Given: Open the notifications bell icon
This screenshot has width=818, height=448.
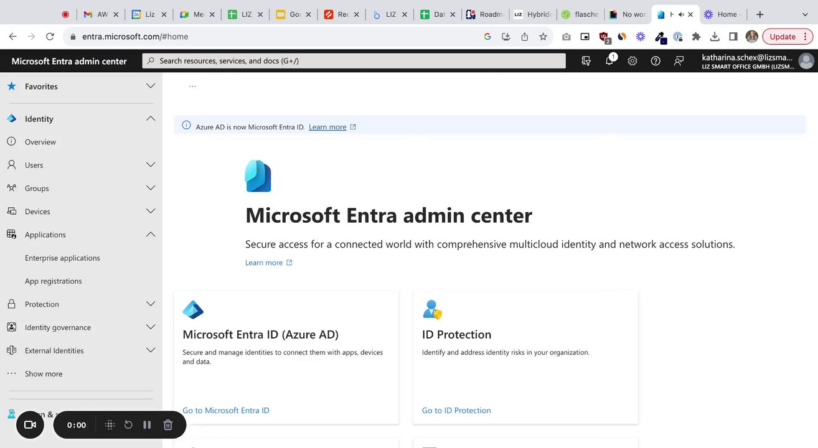Looking at the screenshot, I should click(x=609, y=61).
